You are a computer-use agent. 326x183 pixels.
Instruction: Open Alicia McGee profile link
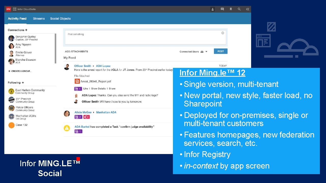coord(83,112)
